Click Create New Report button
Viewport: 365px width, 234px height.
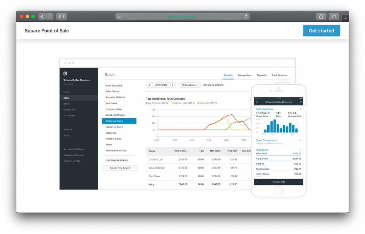point(120,168)
